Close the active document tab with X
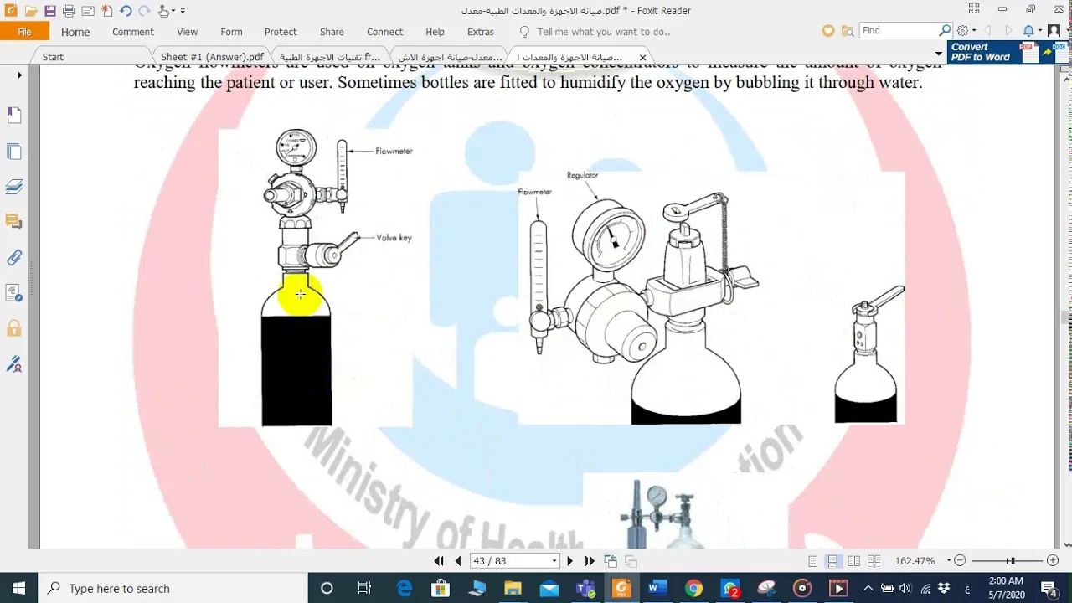1072x603 pixels. [642, 57]
